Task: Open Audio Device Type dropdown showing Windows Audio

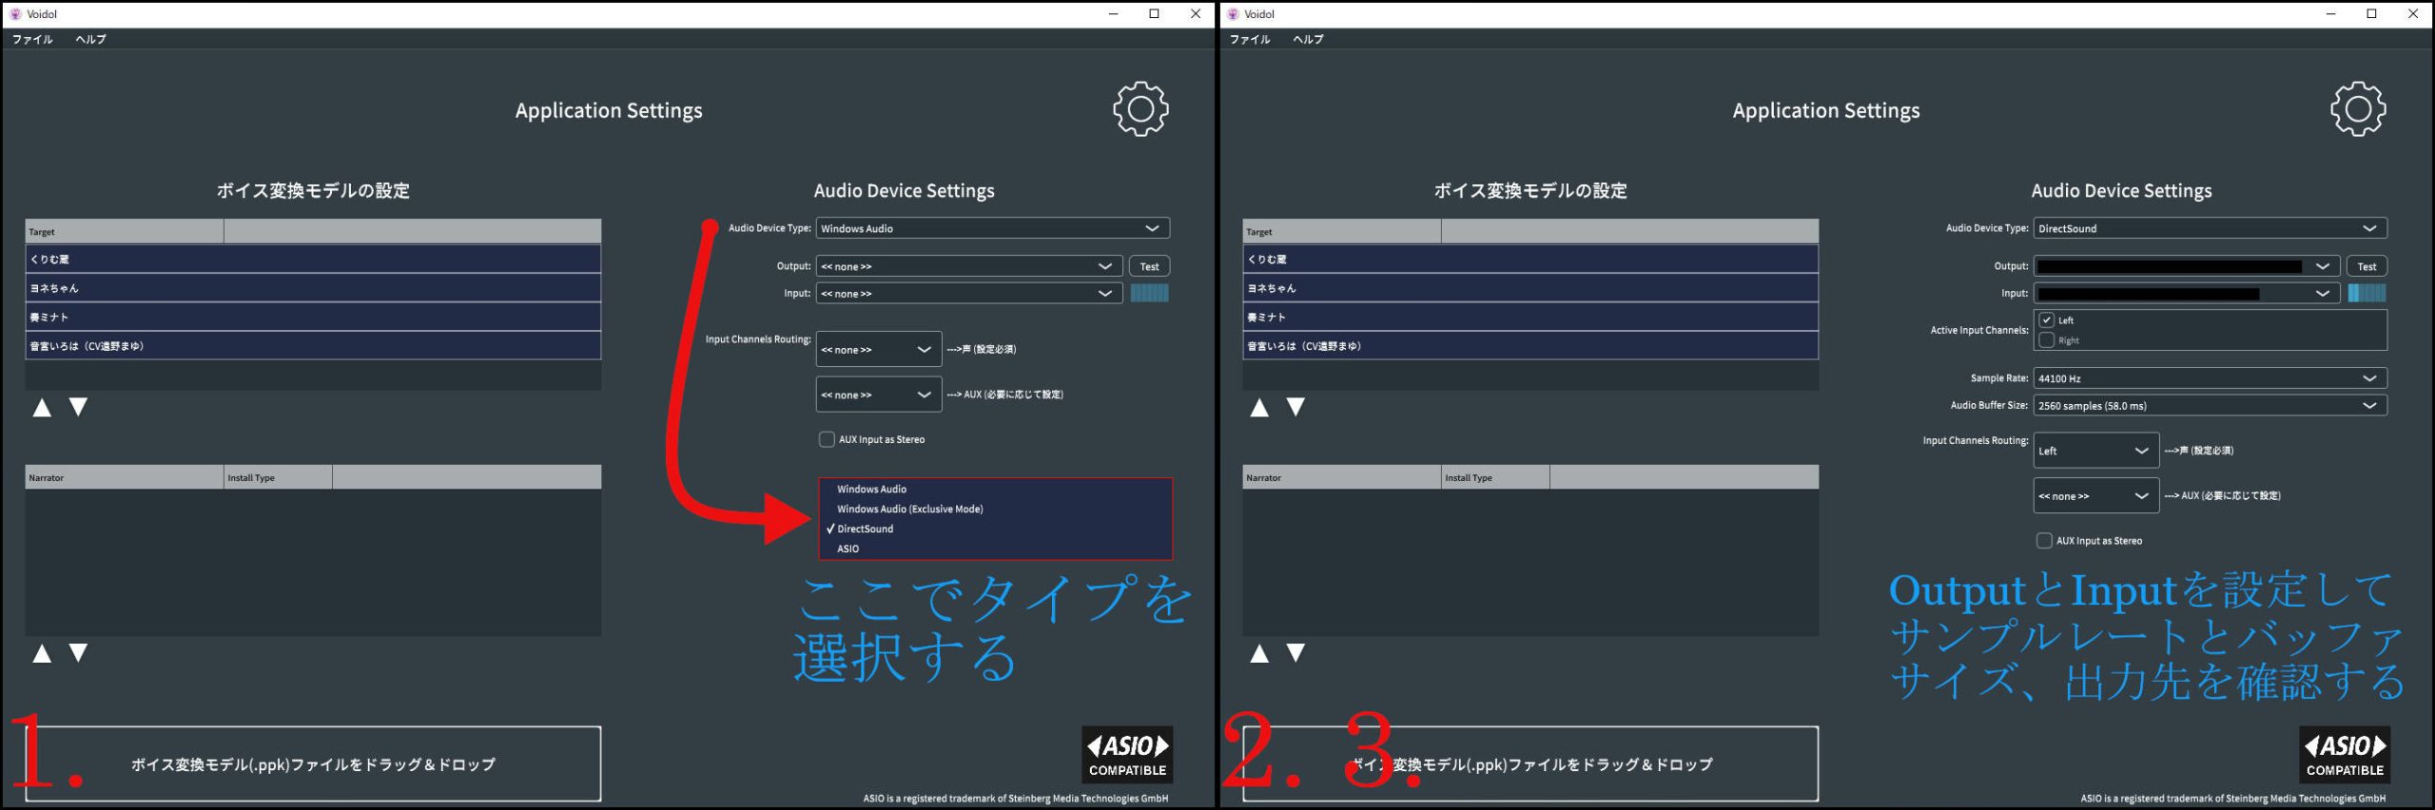Action: tap(993, 228)
